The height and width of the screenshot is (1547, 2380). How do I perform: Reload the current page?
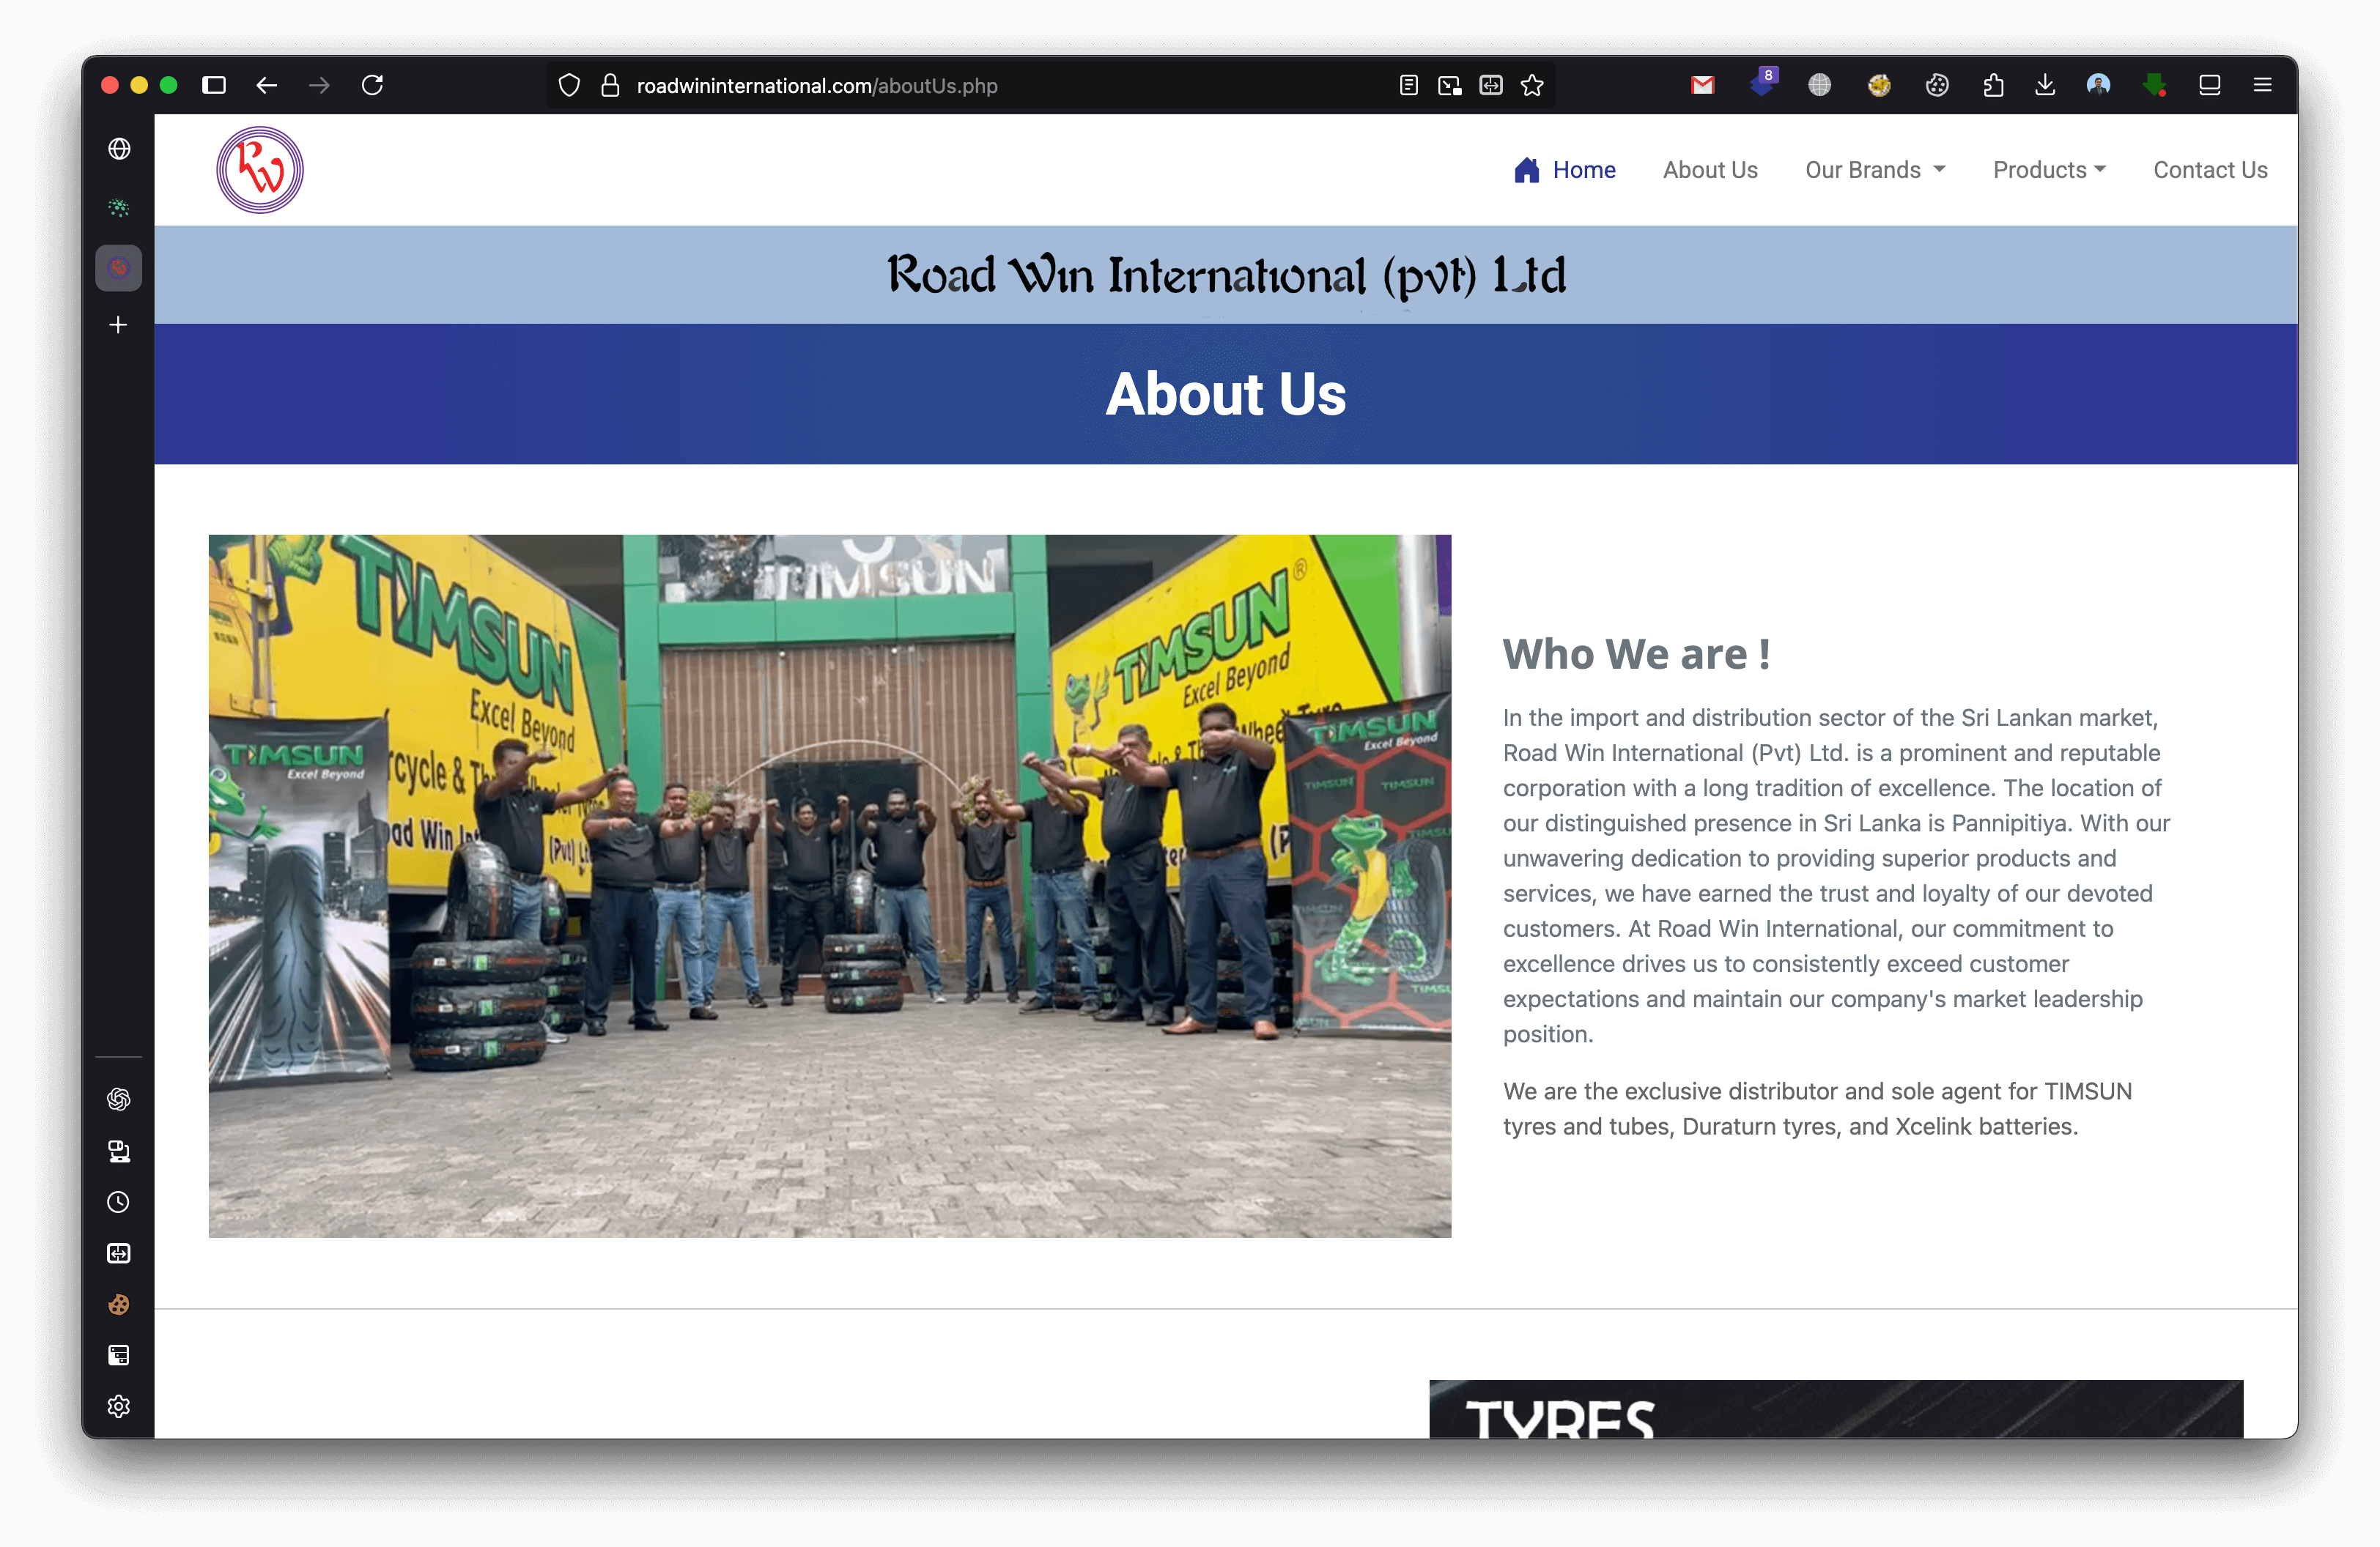[x=372, y=85]
